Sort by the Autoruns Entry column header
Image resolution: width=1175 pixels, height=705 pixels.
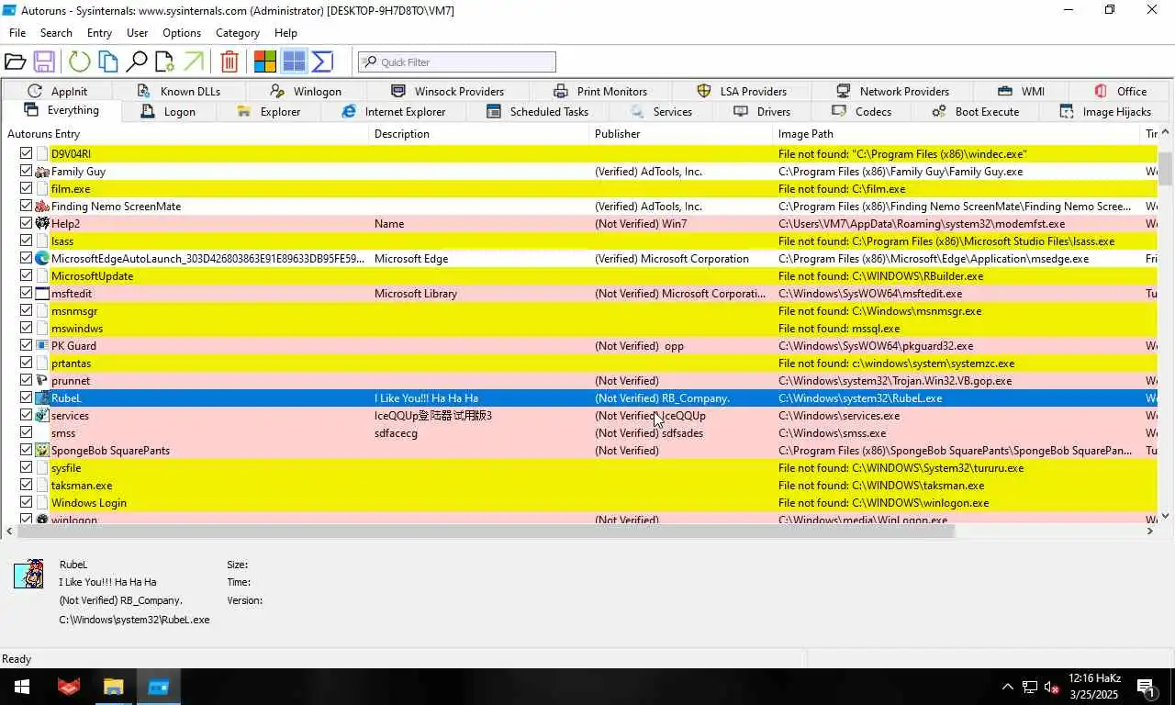tap(185, 134)
